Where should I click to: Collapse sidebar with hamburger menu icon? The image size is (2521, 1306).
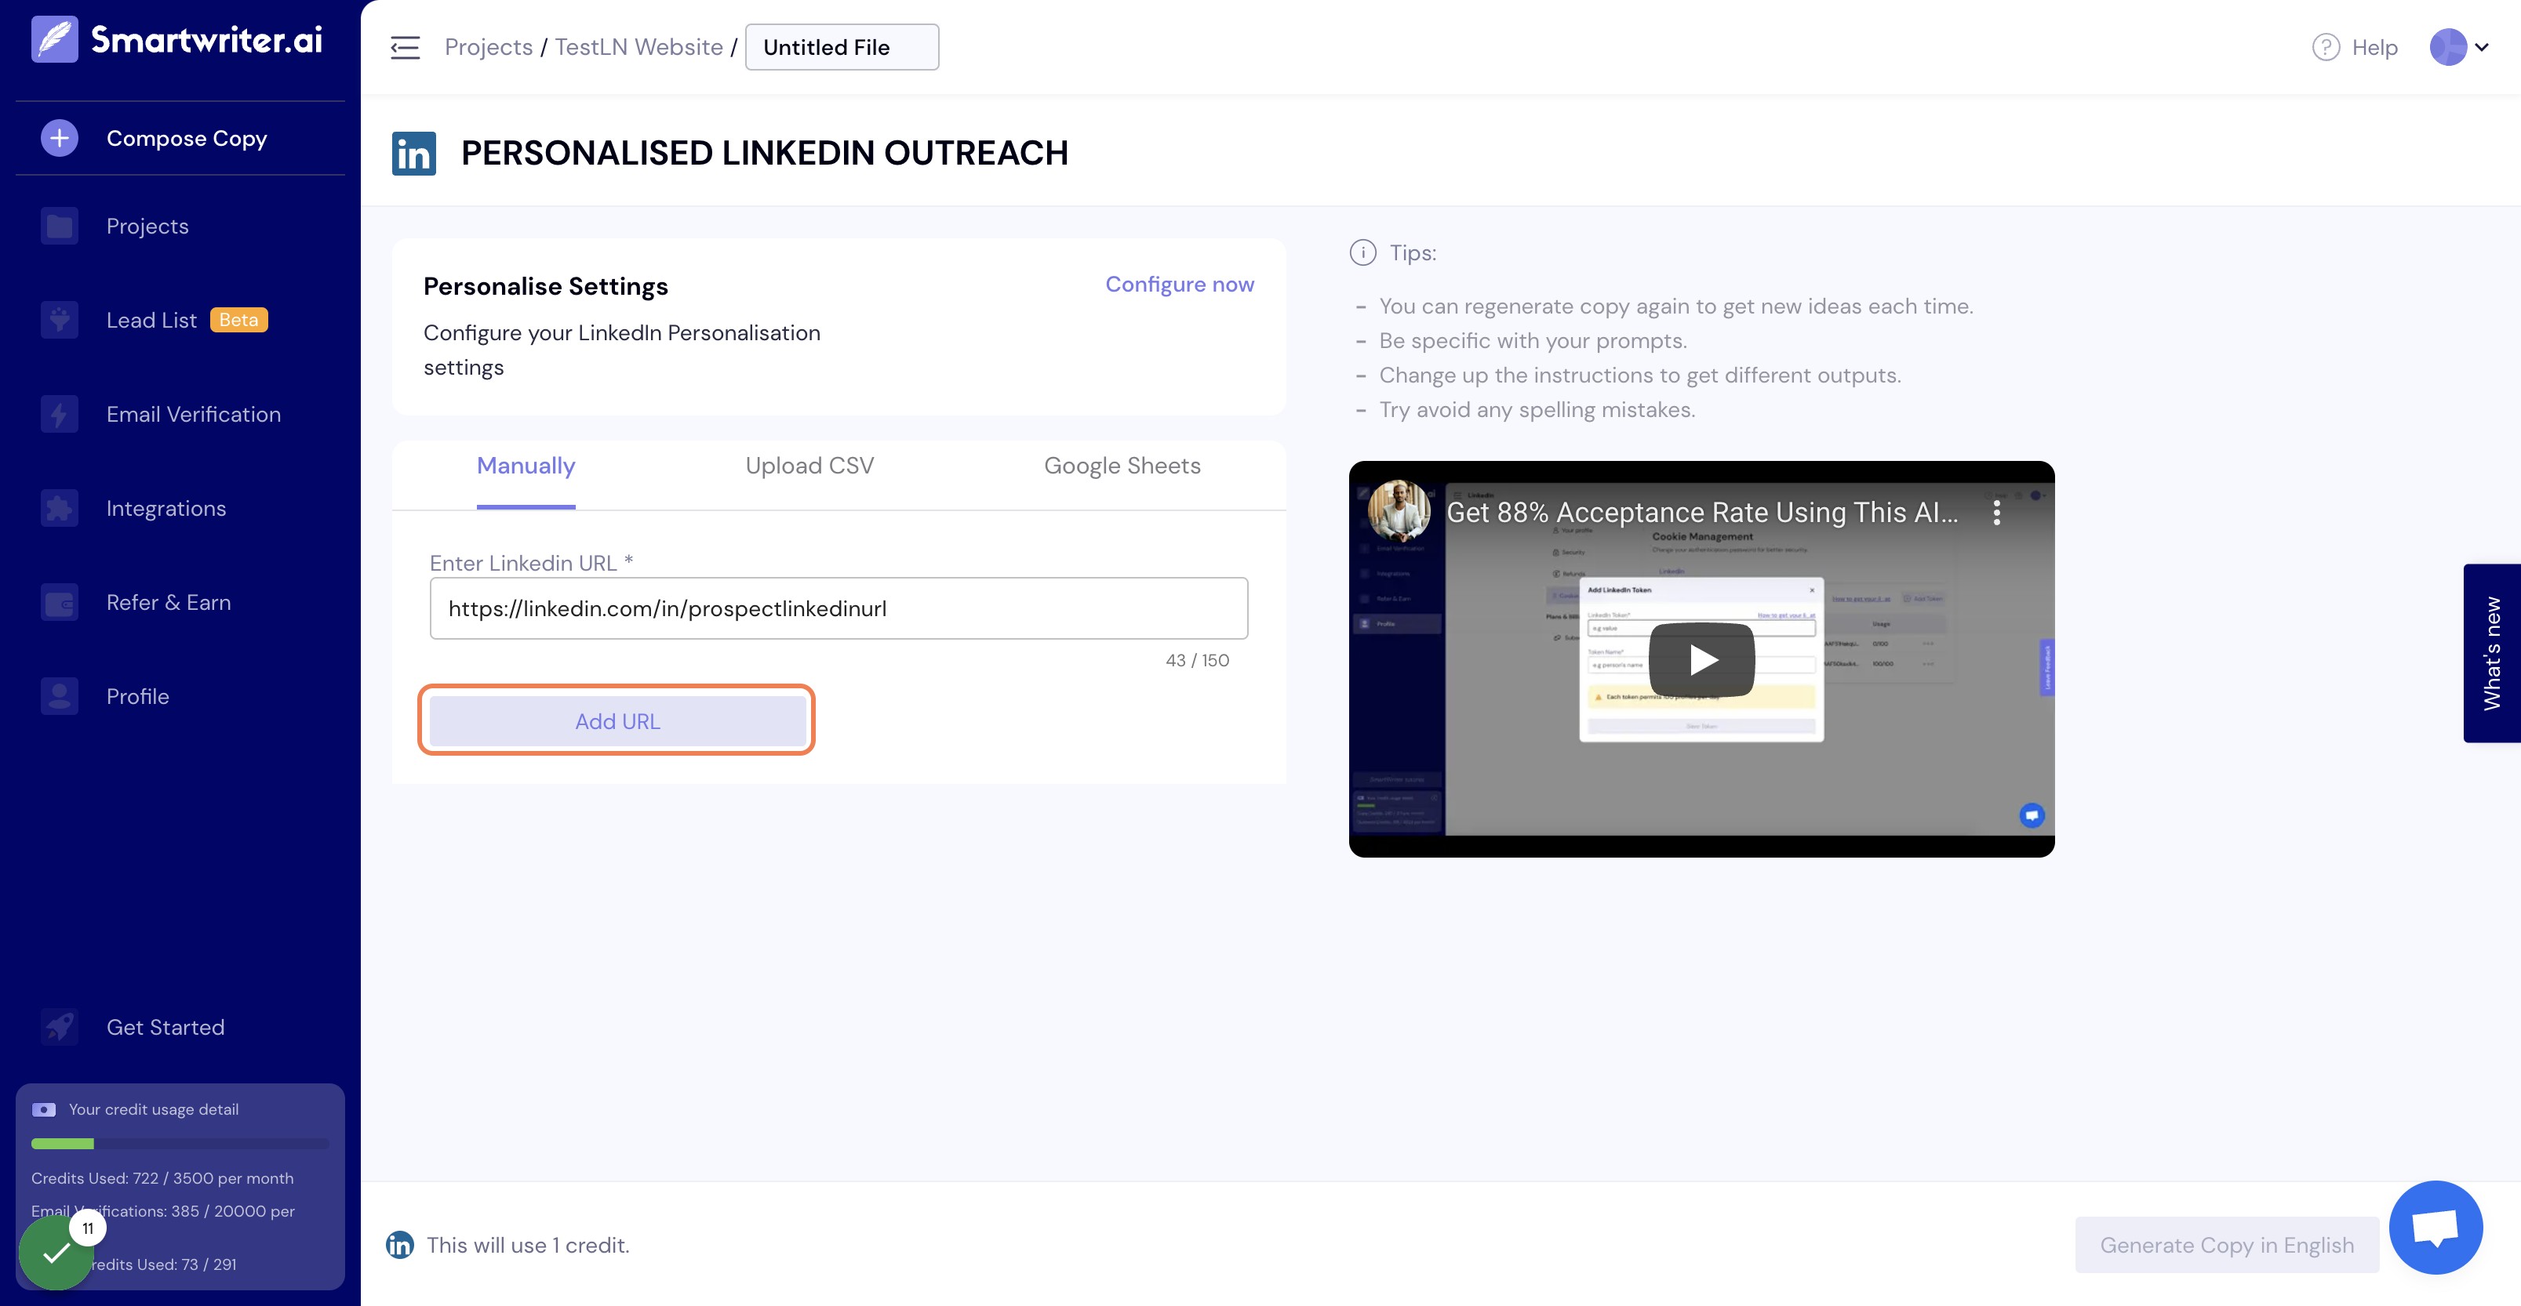(404, 47)
